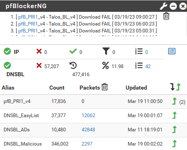The image size is (187, 150).
Task: Open the DNSBL list count link 42
Action: tap(148, 66)
